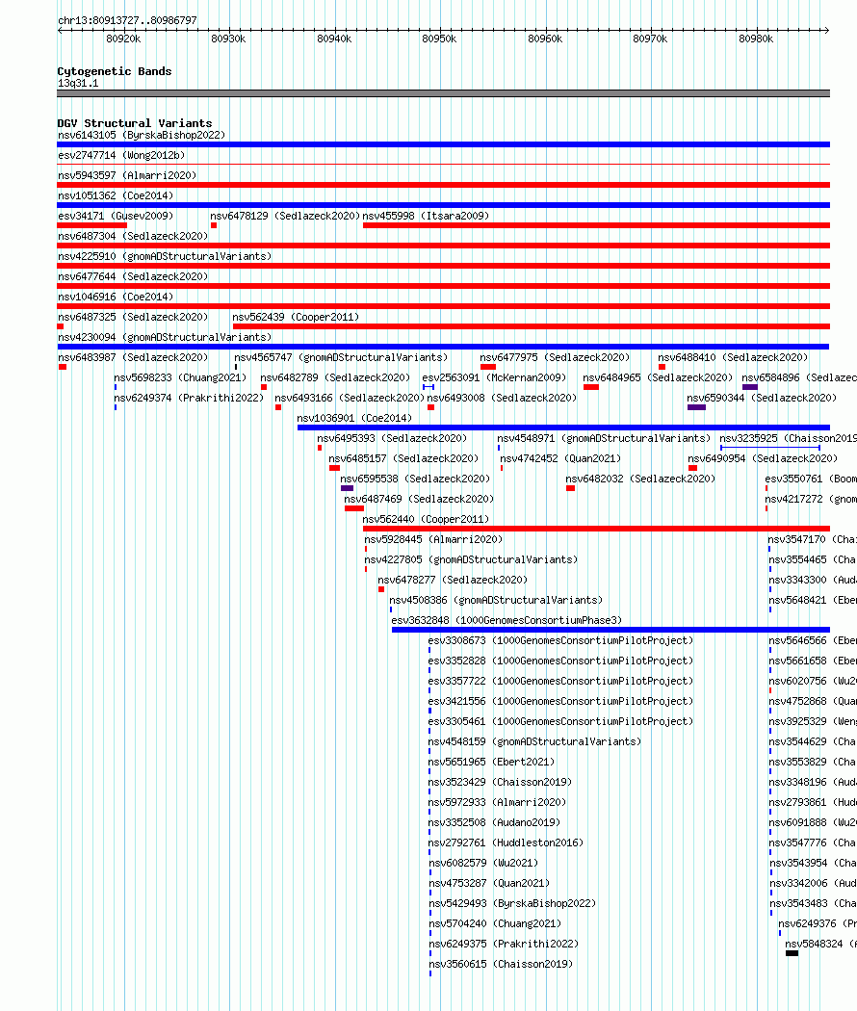
Task: Select the purple bar under nsv6590344
Action: [696, 407]
